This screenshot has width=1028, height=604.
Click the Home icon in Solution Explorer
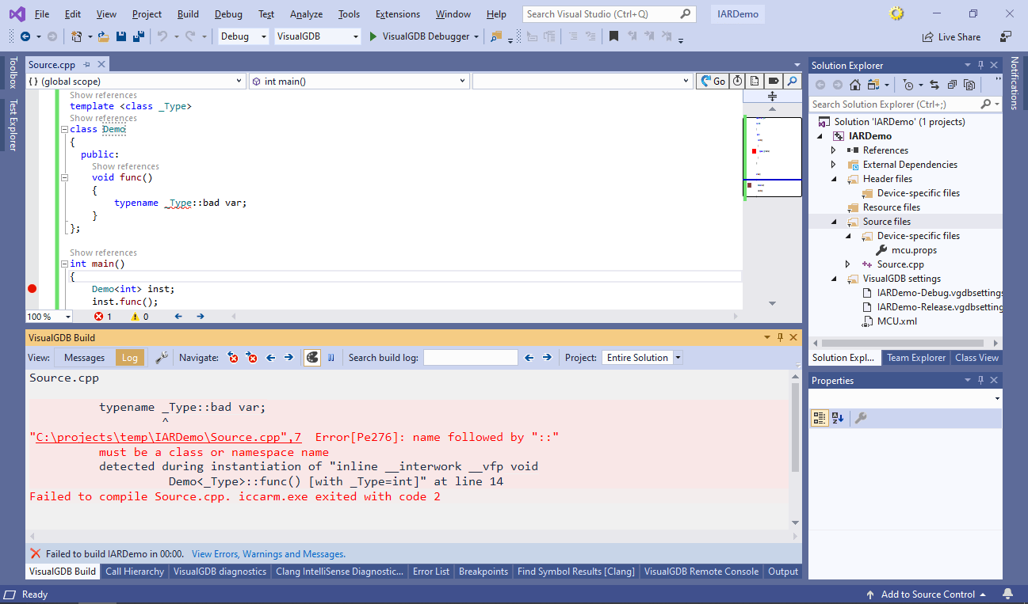(x=855, y=85)
